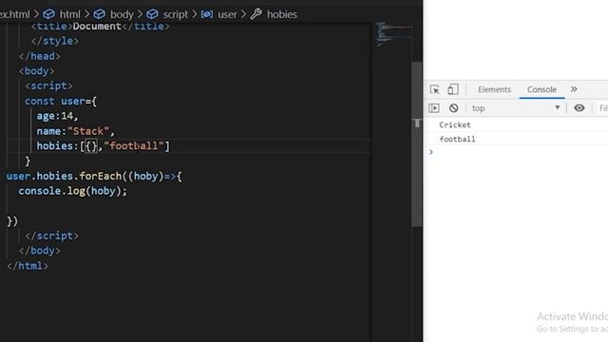Click the console filter input field
Image resolution: width=608 pixels, height=342 pixels.
602,108
